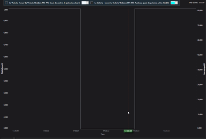
Task: Click the Time axis title
Action: click(x=102, y=134)
